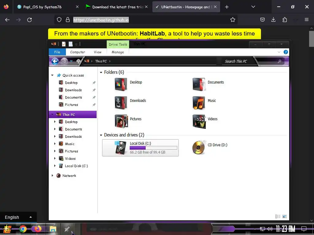Open the list all tabs dropdown in Firefox

tap(253, 7)
